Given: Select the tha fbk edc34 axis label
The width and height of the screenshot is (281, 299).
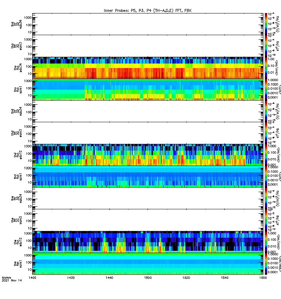Looking at the screenshot, I should [x=18, y=68].
